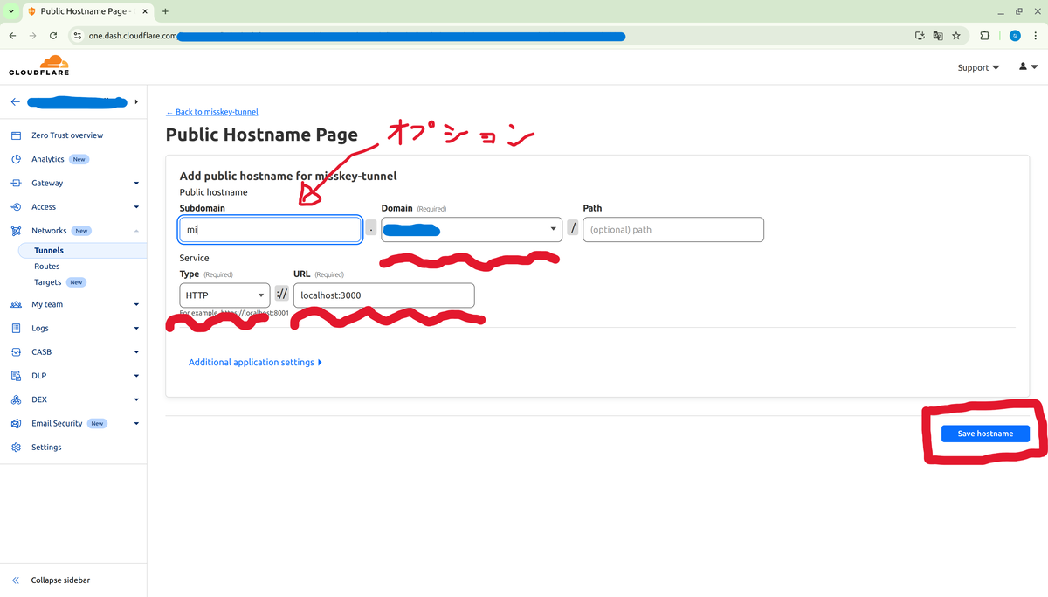Expand the Logs menu arrow
1048x597 pixels.
pos(136,329)
